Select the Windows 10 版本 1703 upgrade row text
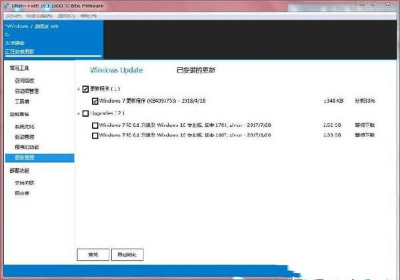The height and width of the screenshot is (280, 400). coord(185,125)
